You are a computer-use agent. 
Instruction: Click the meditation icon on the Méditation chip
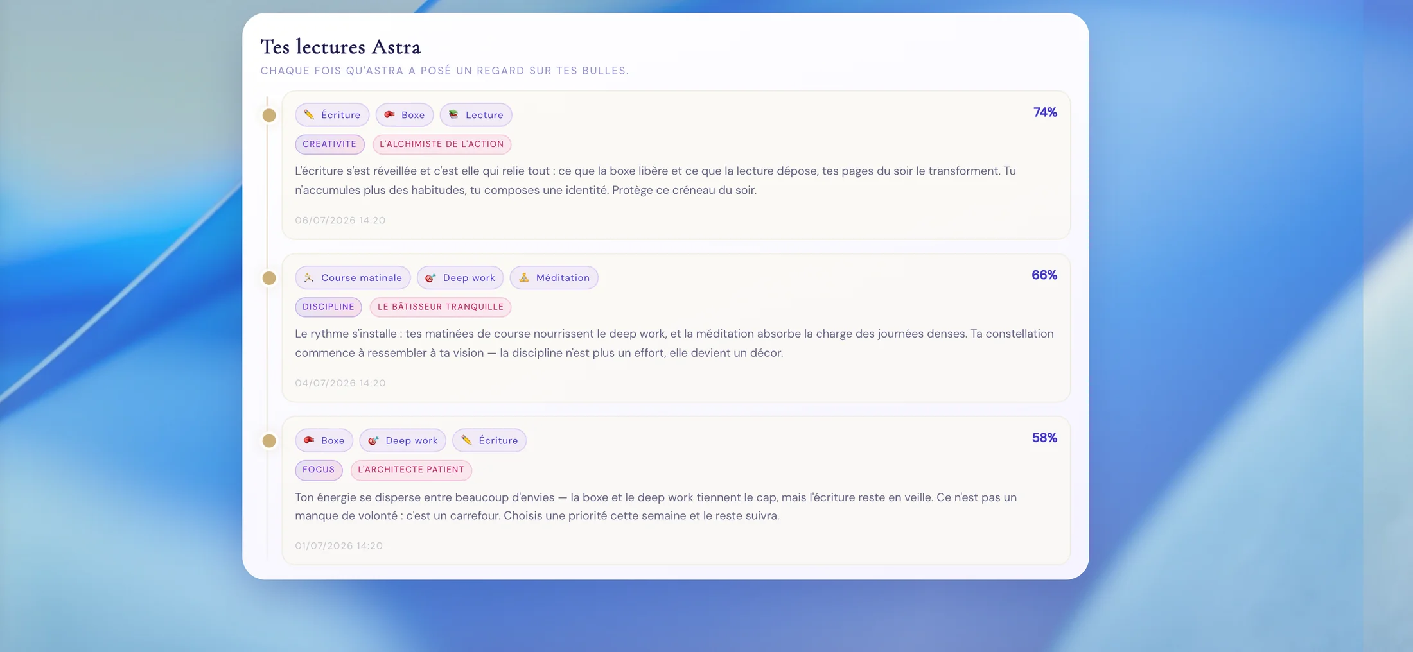pyautogui.click(x=524, y=278)
